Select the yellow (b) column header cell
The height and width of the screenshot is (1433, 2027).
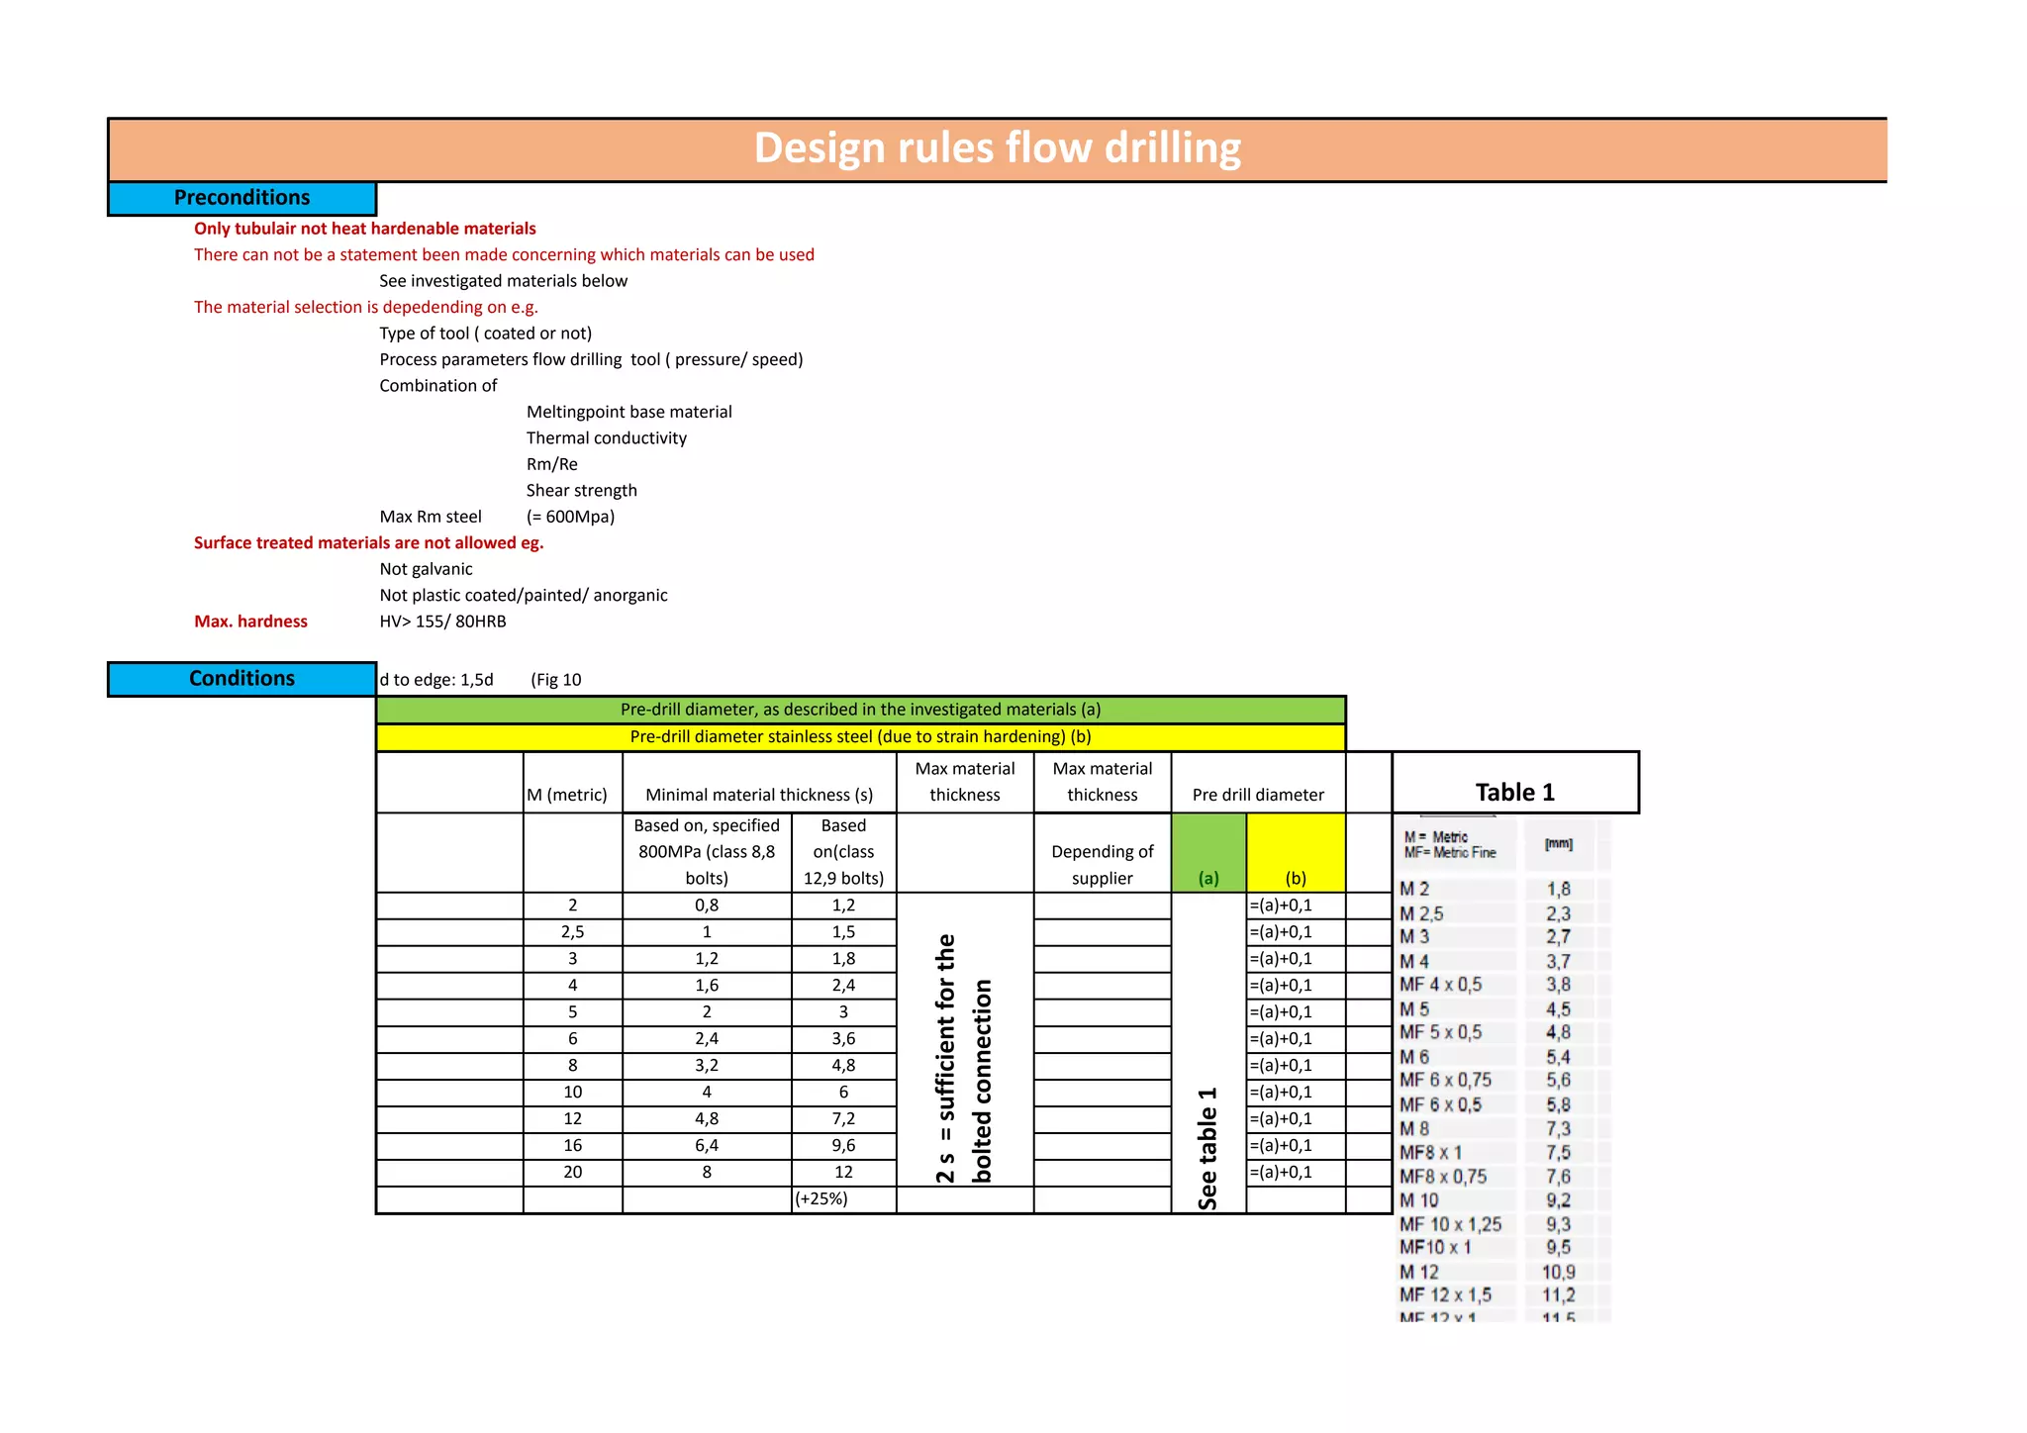[1295, 853]
